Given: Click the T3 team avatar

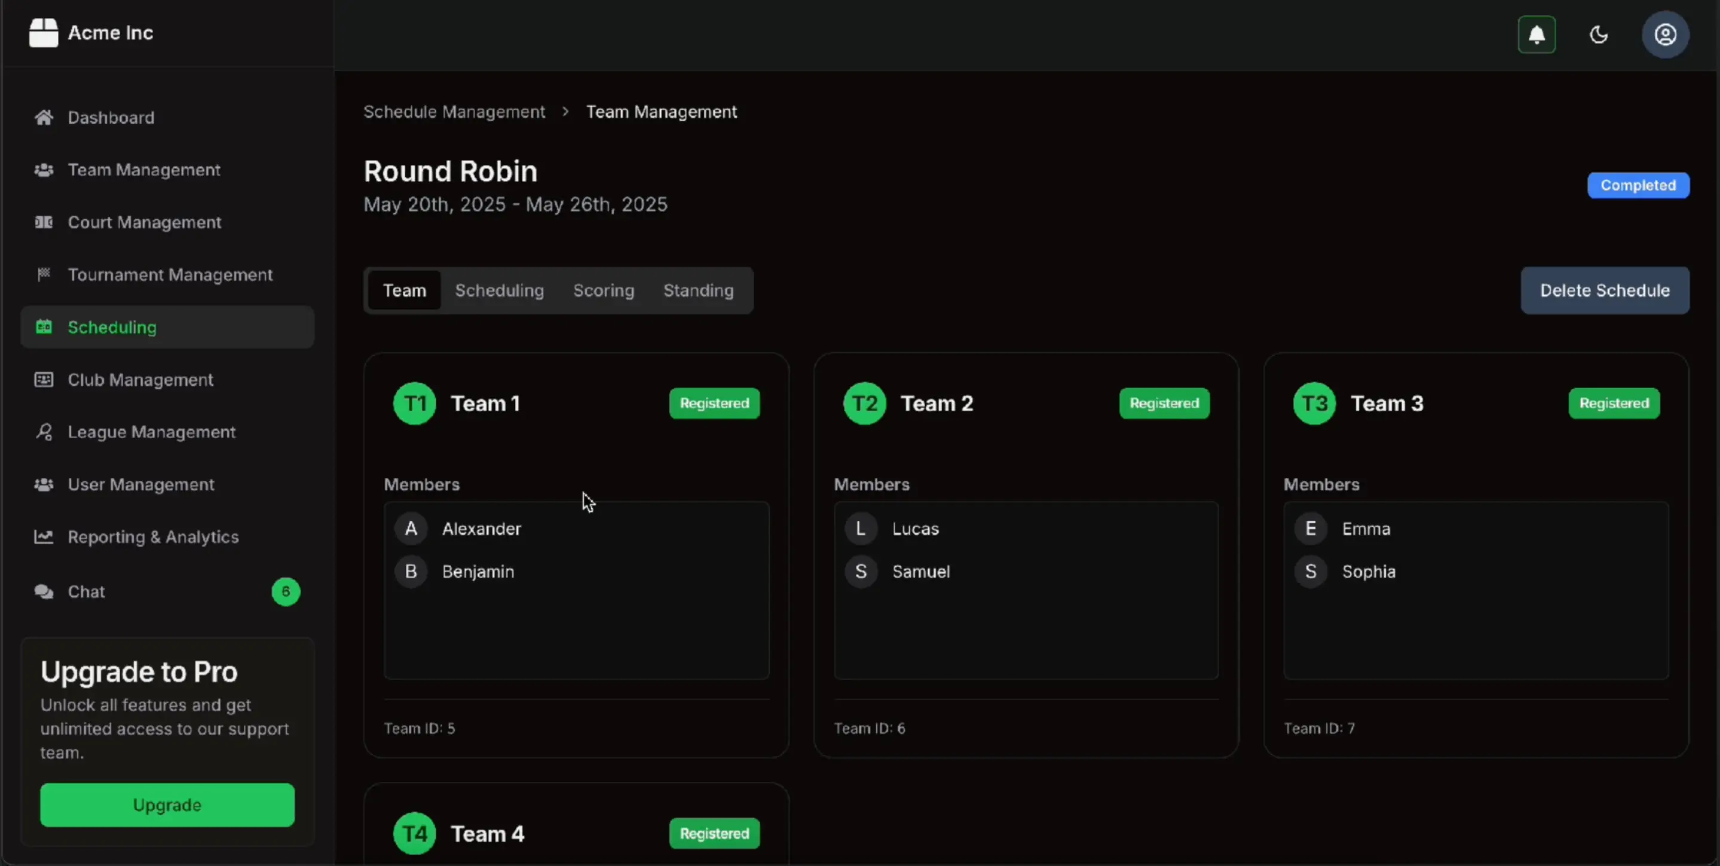Looking at the screenshot, I should tap(1314, 403).
